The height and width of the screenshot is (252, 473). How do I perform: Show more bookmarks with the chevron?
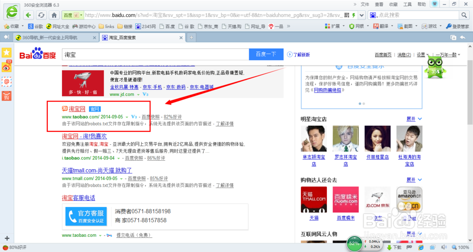(289, 26)
